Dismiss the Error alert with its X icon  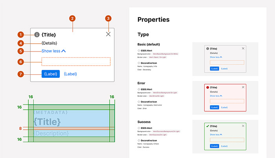[x=243, y=87]
